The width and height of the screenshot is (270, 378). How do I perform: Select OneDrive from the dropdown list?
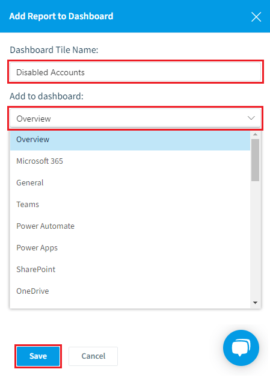coord(130,291)
